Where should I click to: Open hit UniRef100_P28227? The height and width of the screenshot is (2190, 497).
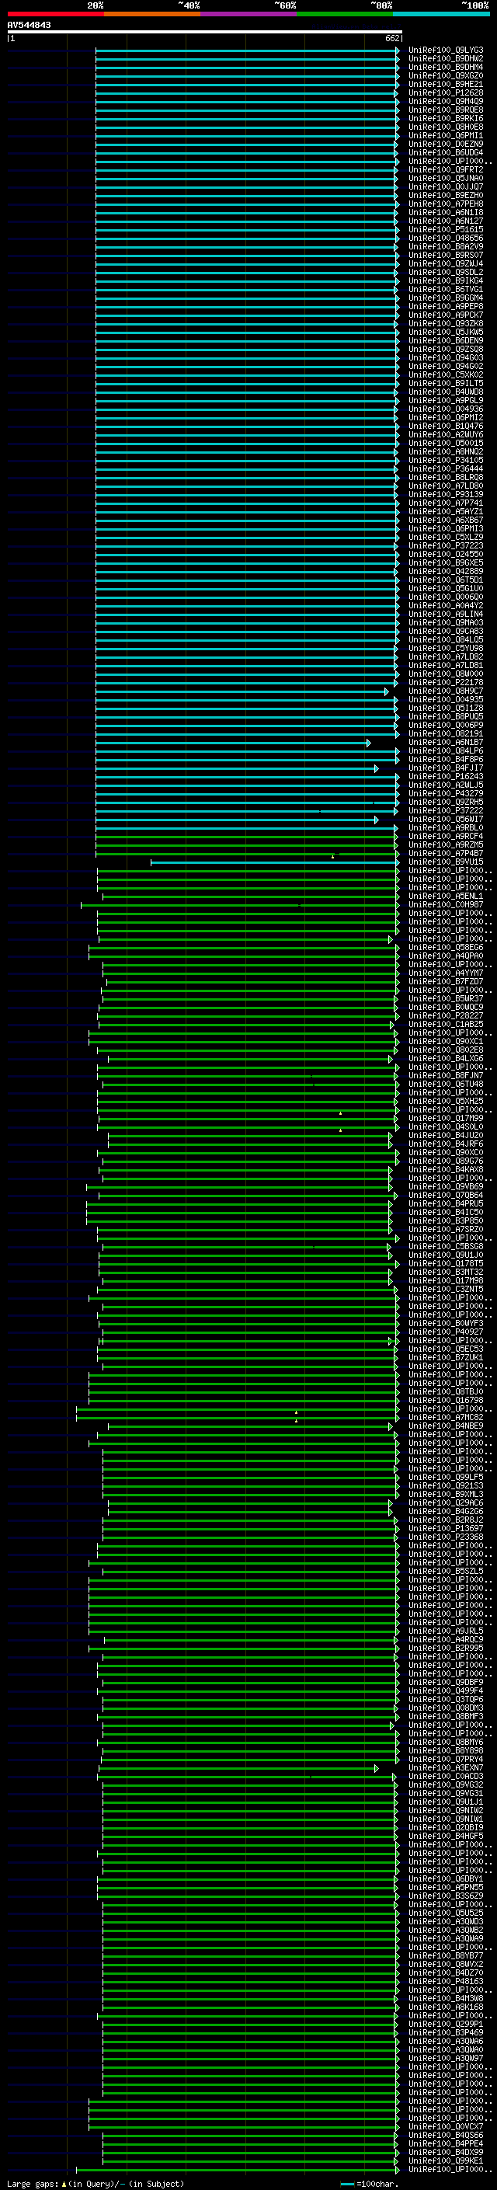446,1016
